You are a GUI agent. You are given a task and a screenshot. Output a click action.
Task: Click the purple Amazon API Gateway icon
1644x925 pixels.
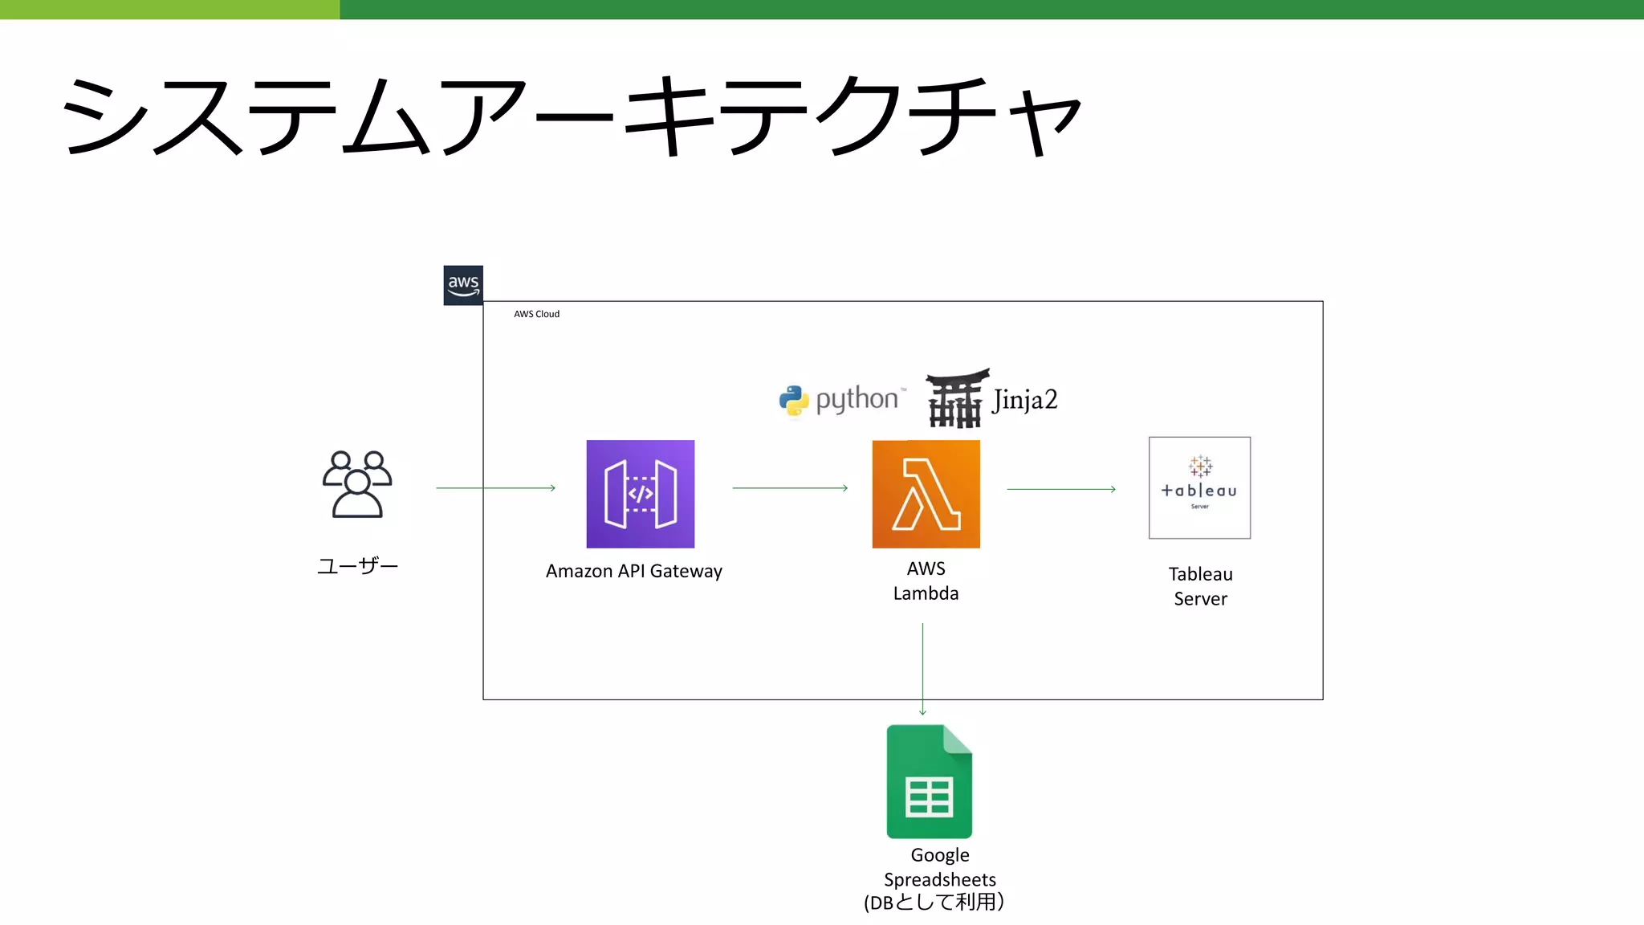(640, 494)
